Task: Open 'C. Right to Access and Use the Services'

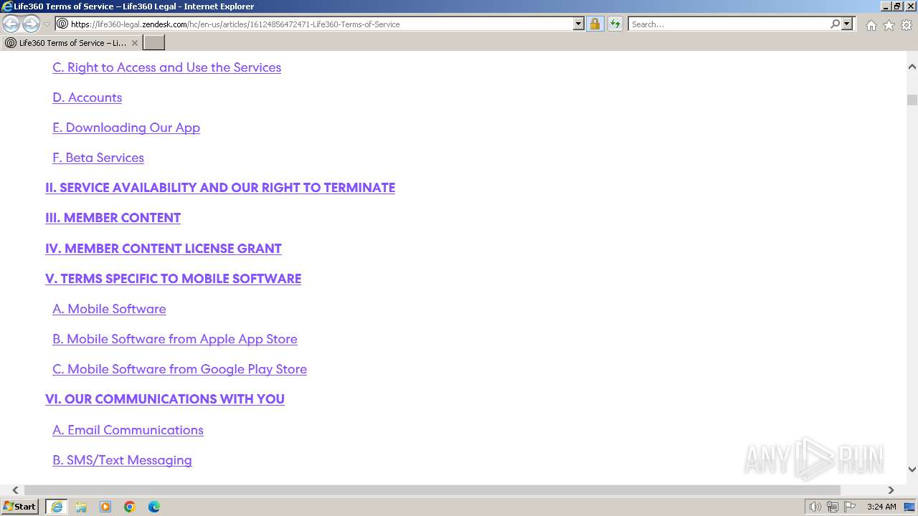Action: pyautogui.click(x=166, y=67)
